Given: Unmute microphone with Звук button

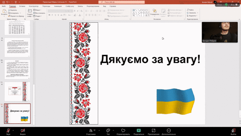Looking at the screenshot, I should [8, 132].
